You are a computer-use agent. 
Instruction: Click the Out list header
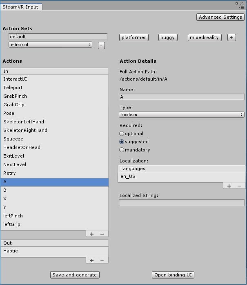click(x=54, y=243)
